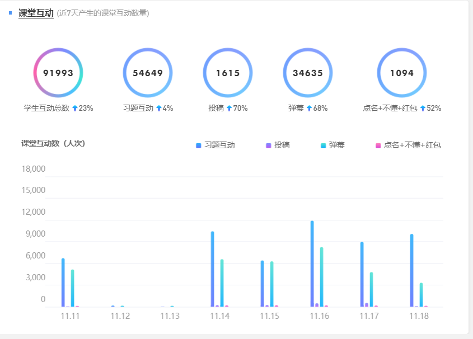
Task: Select the cyan 弹幕 bar on 11.14
Action: tap(222, 282)
